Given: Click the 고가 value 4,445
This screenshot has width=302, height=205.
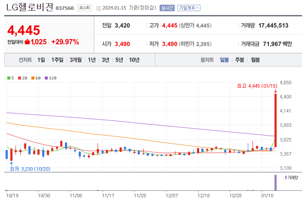Looking at the screenshot, I should (169, 25).
